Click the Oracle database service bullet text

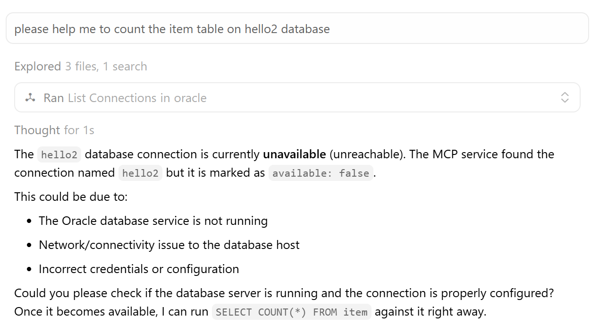[x=153, y=221]
